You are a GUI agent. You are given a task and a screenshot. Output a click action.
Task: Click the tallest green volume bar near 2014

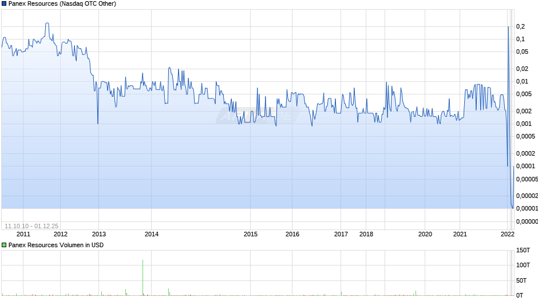point(143,278)
